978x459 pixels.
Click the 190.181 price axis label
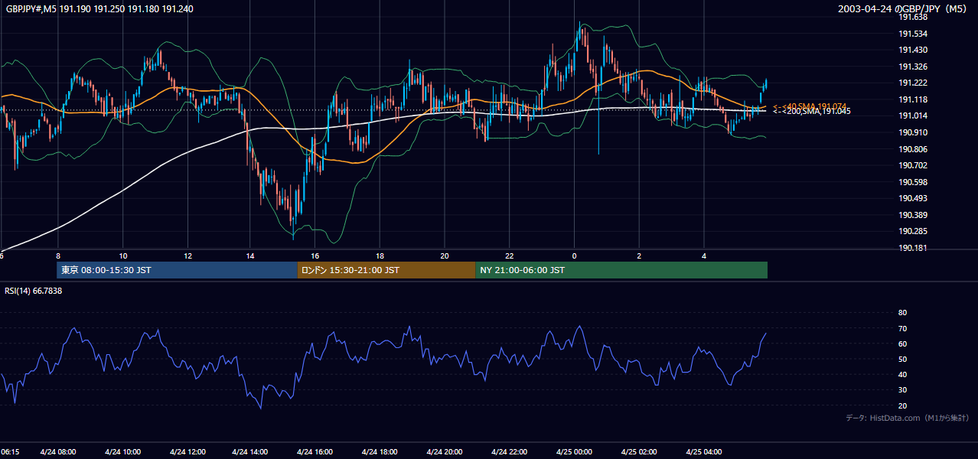point(914,248)
